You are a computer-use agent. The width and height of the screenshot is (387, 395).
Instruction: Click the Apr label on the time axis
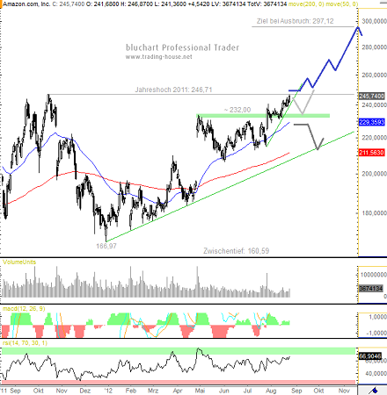(x=178, y=391)
